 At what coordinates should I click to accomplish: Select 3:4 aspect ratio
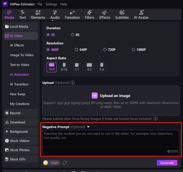coord(102,67)
